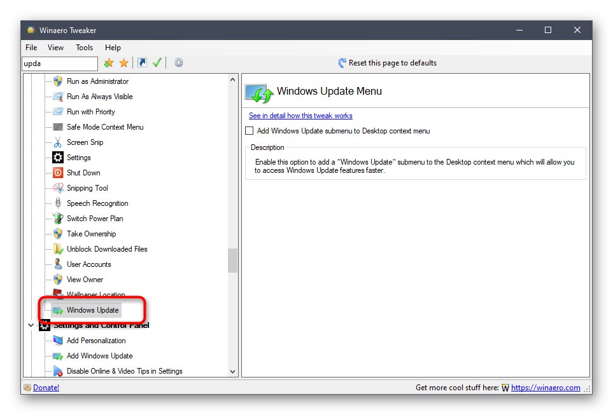613x415 pixels.
Task: Click the Donate! link
Action: (46, 388)
